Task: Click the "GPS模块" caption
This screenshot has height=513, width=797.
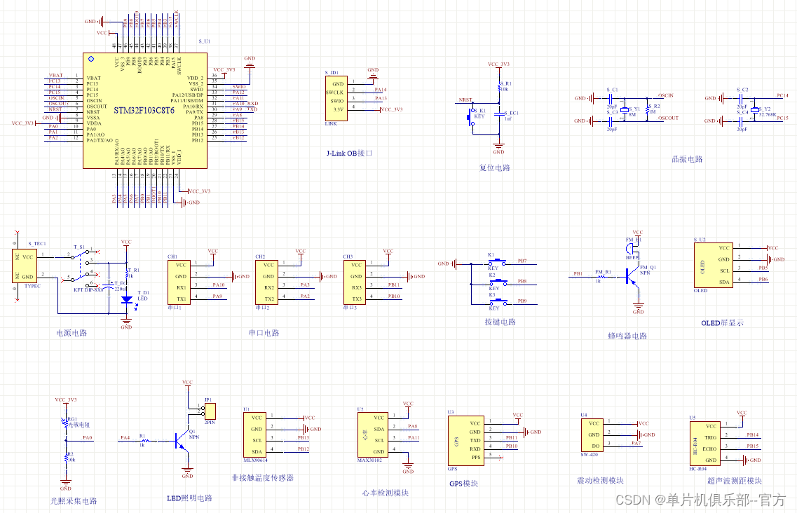Action: [x=463, y=484]
